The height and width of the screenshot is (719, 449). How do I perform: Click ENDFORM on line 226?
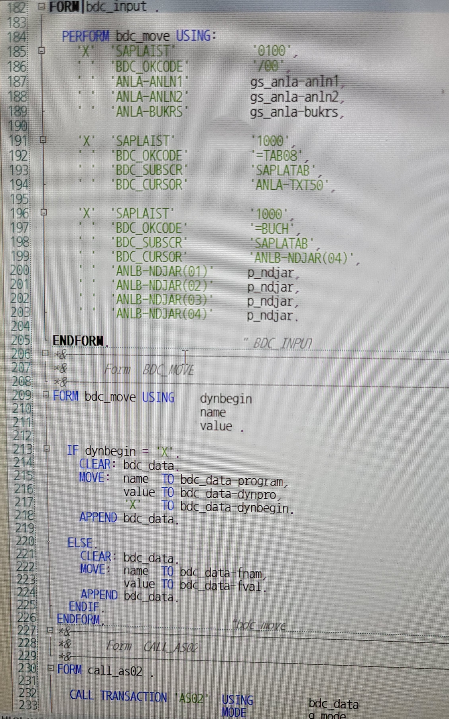(79, 619)
